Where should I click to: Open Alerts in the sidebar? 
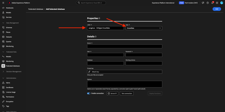8,83
